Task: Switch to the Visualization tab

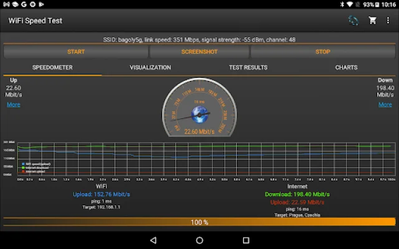Action: click(150, 67)
